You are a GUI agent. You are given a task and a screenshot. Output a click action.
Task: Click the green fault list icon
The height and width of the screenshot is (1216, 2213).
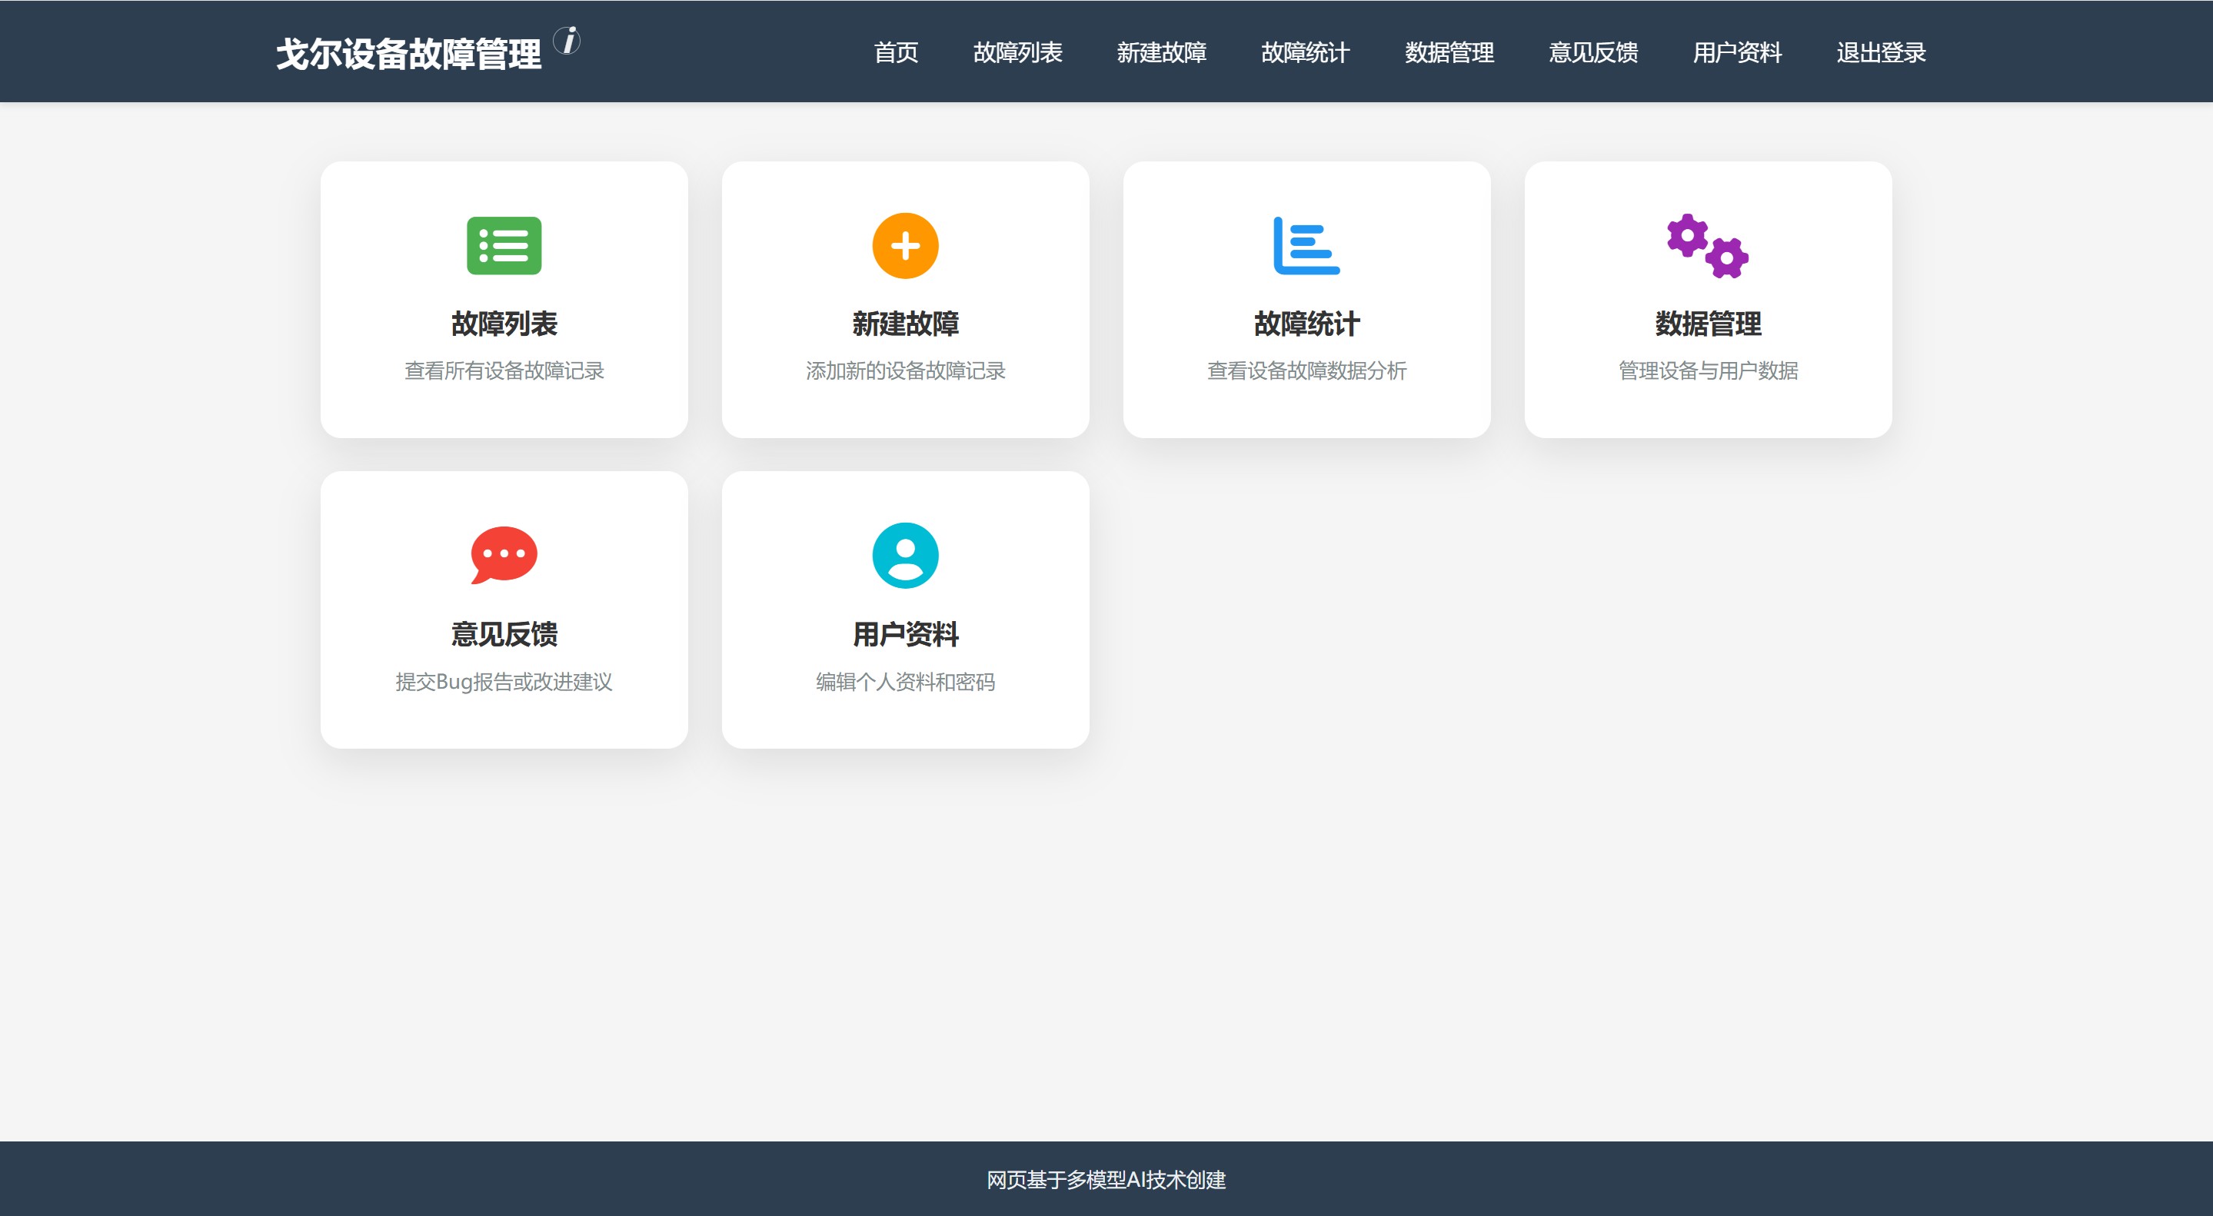click(x=505, y=247)
